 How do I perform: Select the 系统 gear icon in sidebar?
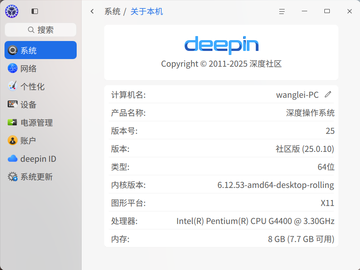pos(13,50)
